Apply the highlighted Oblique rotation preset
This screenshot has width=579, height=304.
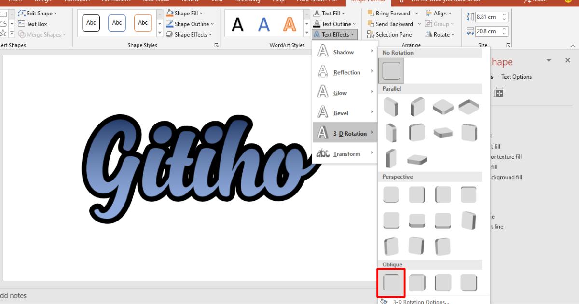point(391,282)
